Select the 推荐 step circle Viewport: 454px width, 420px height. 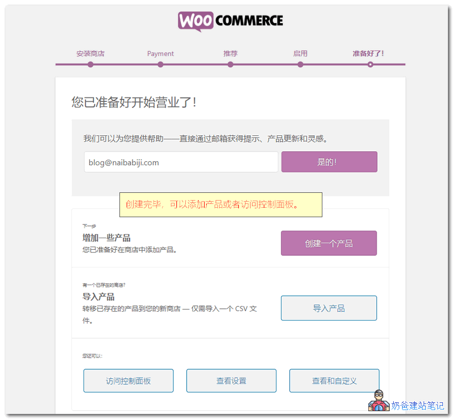coord(230,64)
